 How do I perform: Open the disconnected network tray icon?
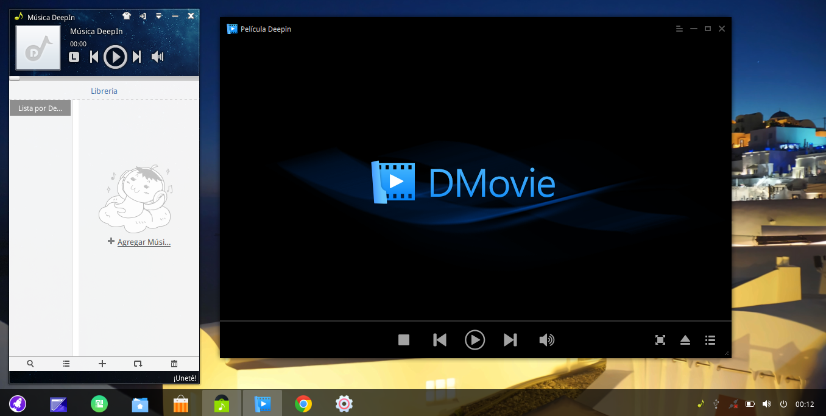[734, 404]
